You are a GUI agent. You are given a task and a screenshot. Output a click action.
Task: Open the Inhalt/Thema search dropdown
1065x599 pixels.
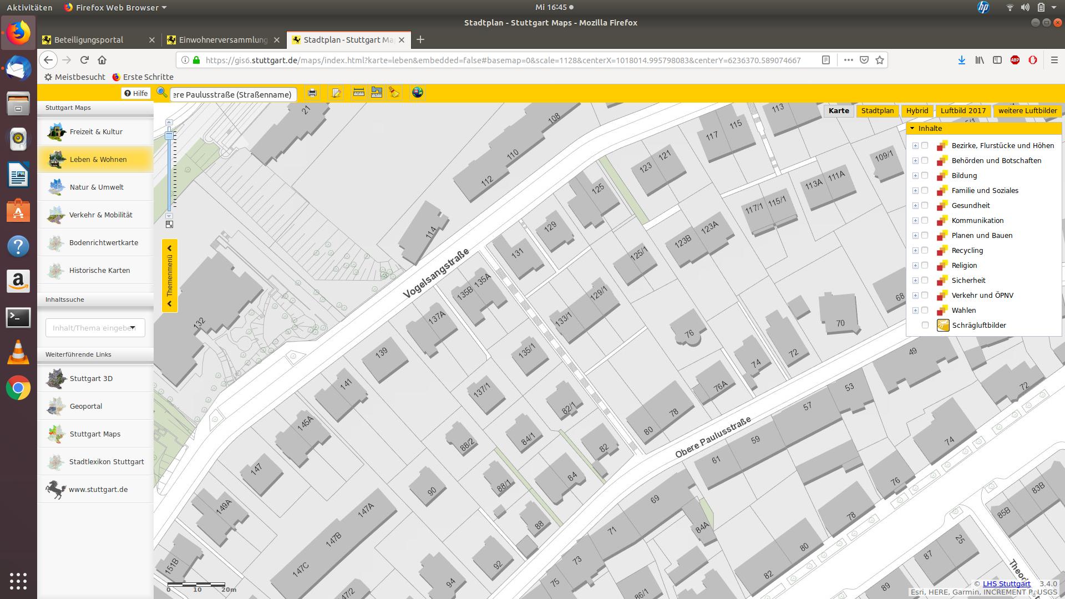point(133,328)
